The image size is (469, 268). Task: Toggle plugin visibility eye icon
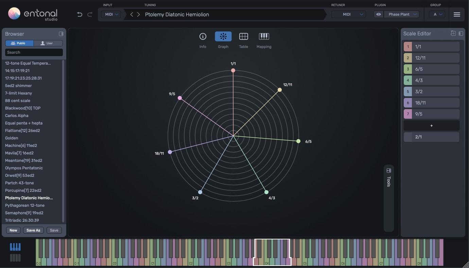(x=379, y=14)
